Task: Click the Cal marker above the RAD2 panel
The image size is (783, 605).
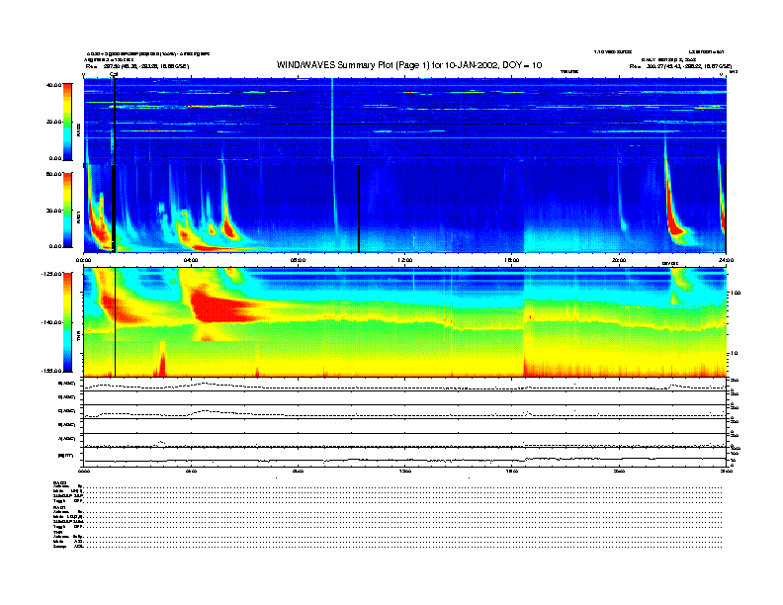Action: coord(114,75)
